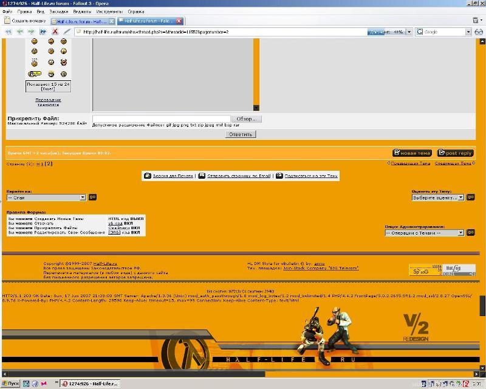Open the rate-this-thread dropdown
The width and height of the screenshot is (486, 389).
coord(460,198)
